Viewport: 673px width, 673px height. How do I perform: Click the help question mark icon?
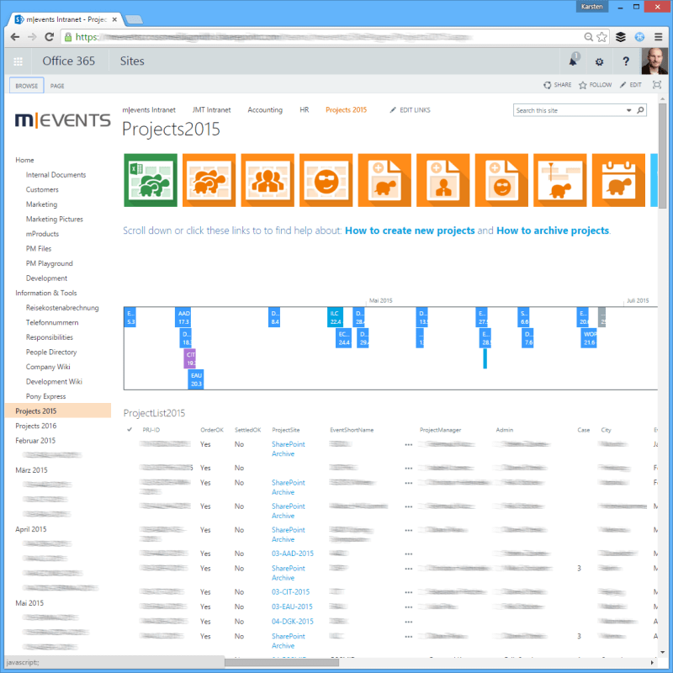click(x=626, y=61)
